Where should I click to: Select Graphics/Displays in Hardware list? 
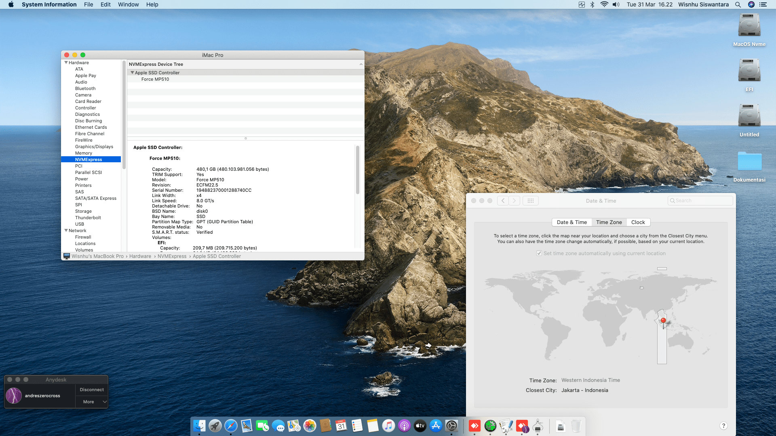[94, 147]
